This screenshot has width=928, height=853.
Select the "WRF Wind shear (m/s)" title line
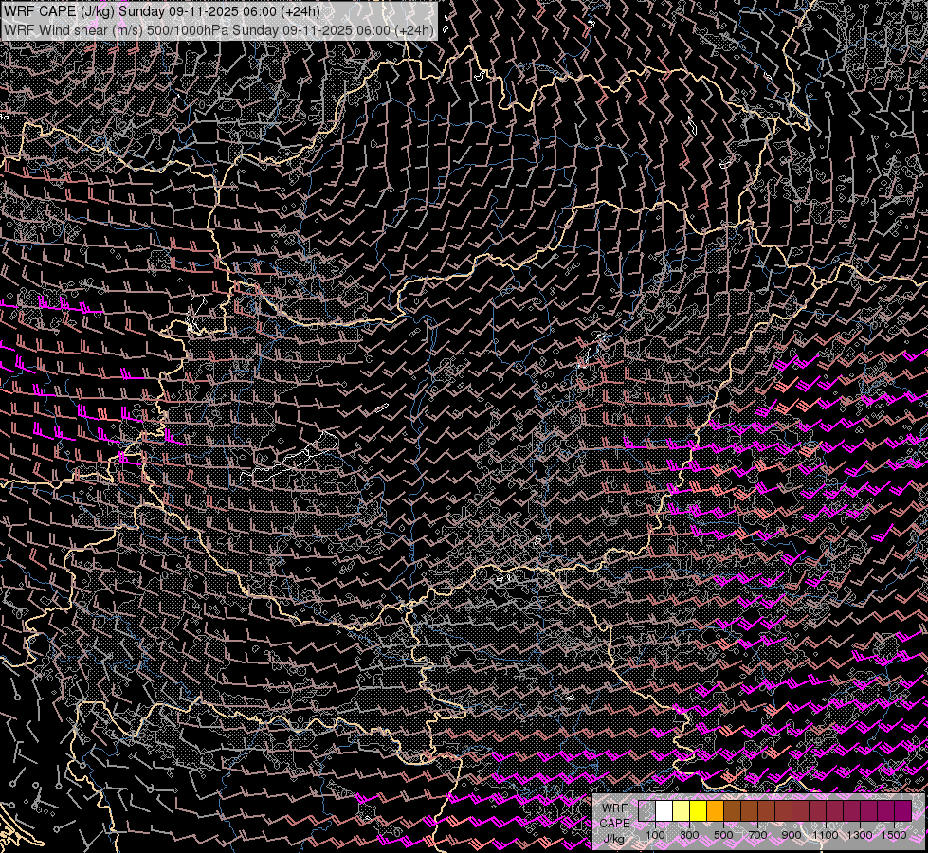pos(218,29)
